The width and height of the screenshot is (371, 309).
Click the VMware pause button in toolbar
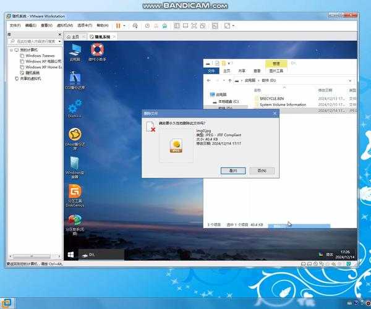tap(118, 25)
